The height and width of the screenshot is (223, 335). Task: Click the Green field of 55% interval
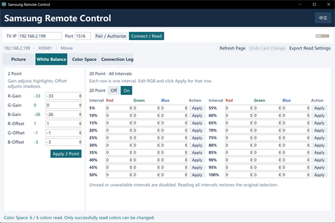267,108
